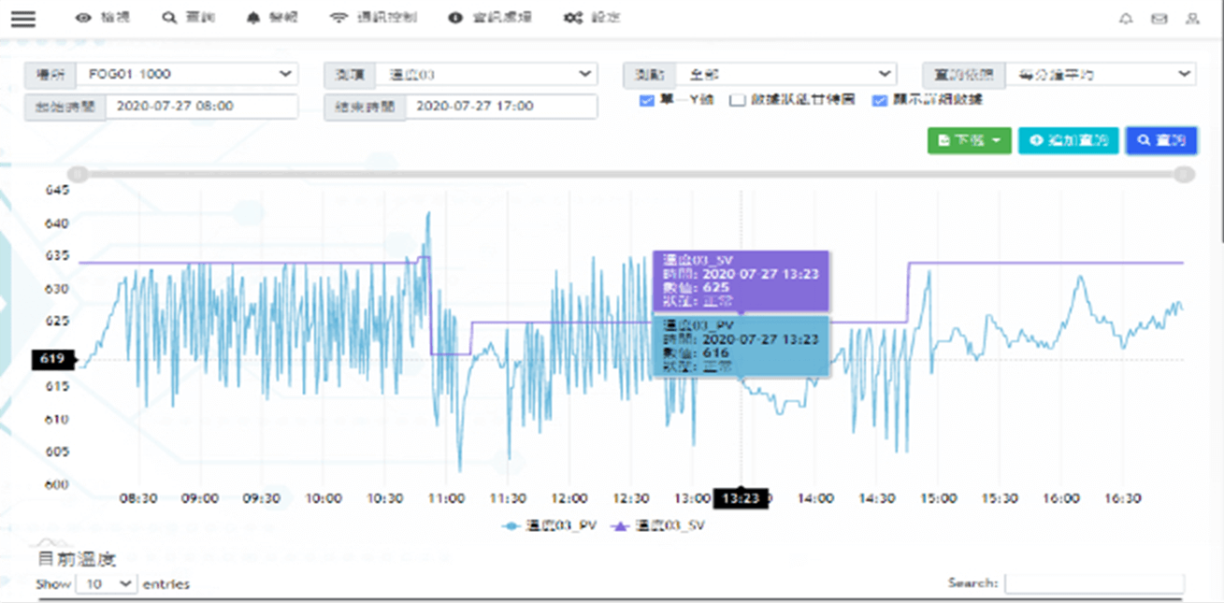Open the info menu item in navbar
Image resolution: width=1224 pixels, height=603 pixels.
coord(482,19)
